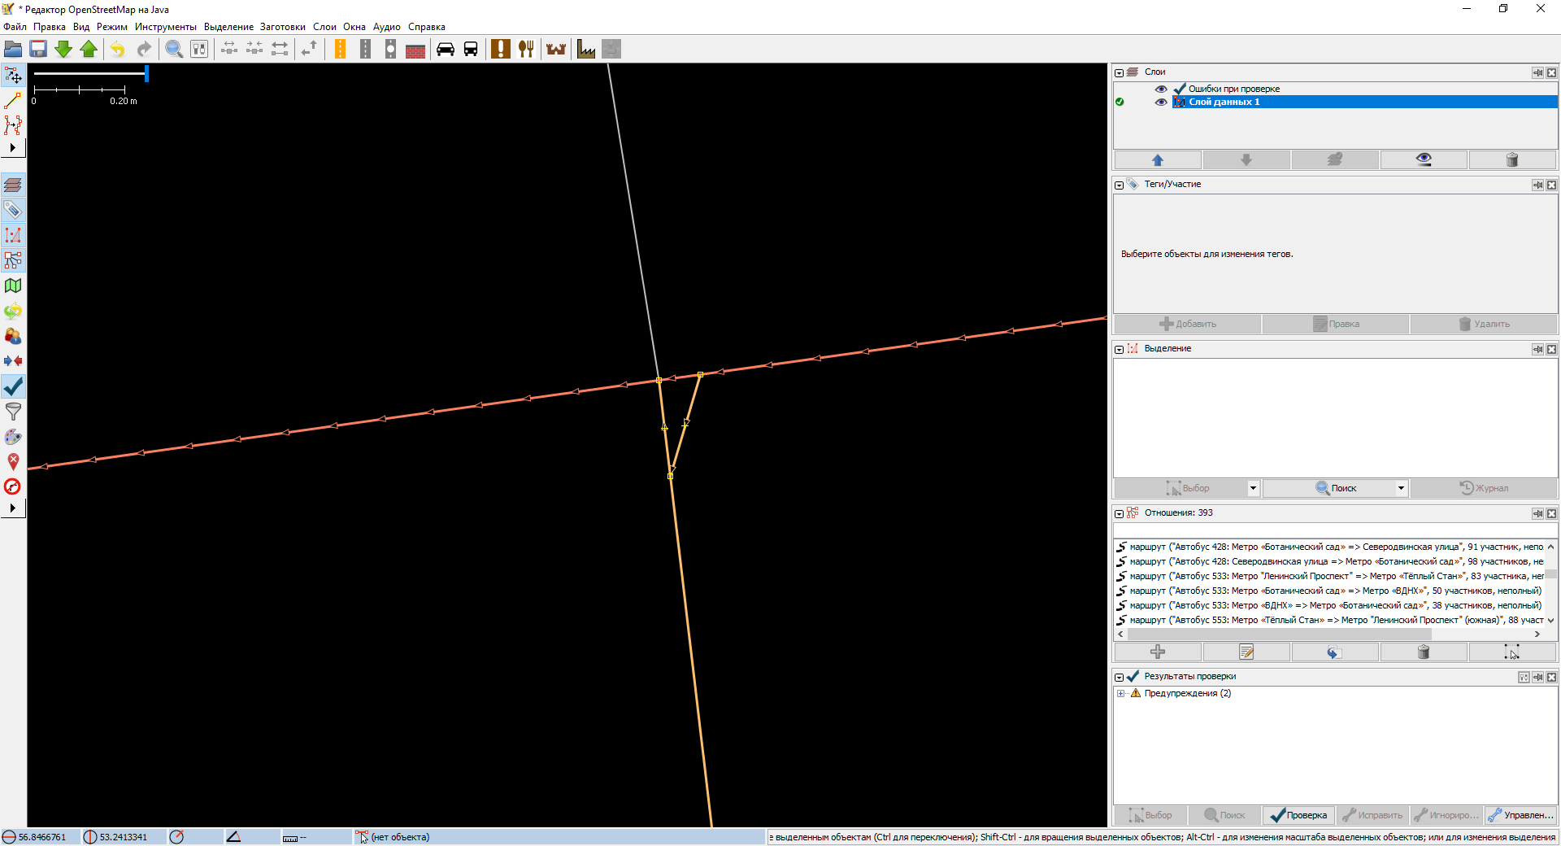Image resolution: width=1561 pixels, height=846 pixels.
Task: Collapse the Слои panel
Action: pyautogui.click(x=1120, y=72)
